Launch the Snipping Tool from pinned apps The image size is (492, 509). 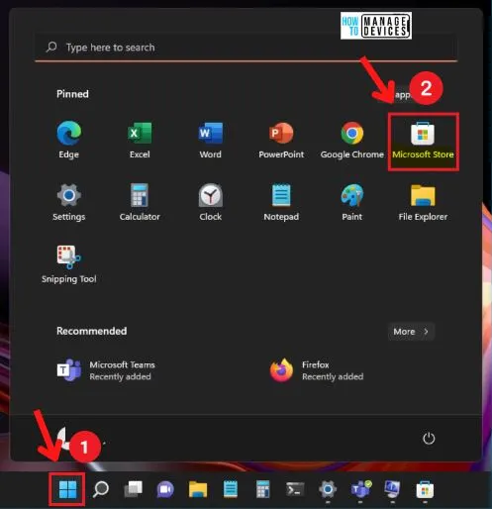(68, 264)
